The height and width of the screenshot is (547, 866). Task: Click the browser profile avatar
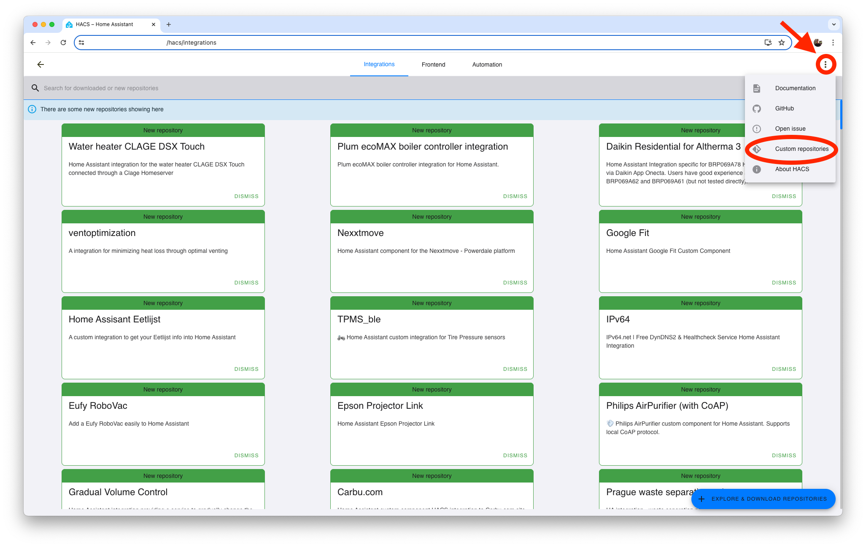click(x=817, y=43)
